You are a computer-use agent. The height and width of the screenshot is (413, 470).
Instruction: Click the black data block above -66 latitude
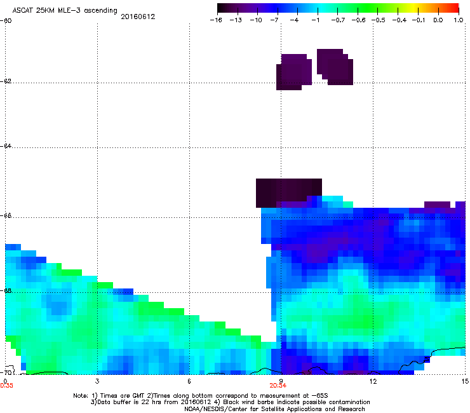pos(288,193)
